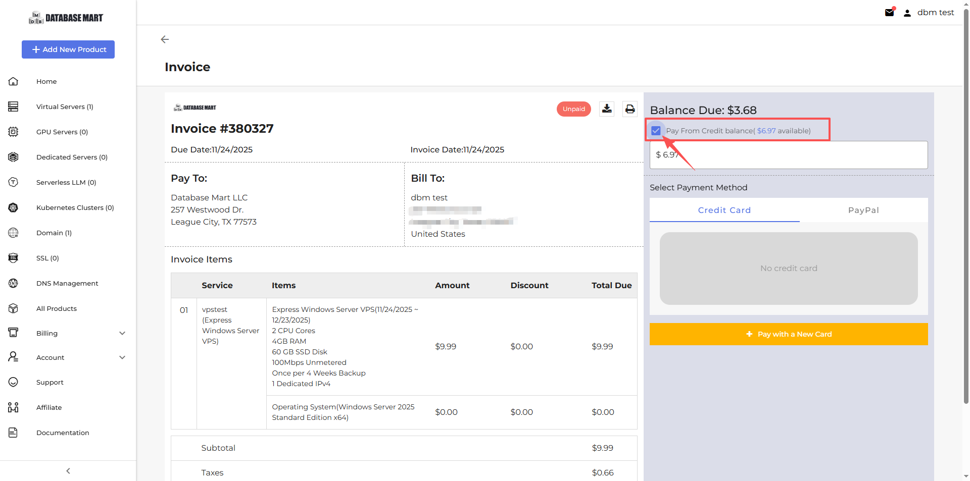Click the Unpaid status badge
The width and height of the screenshot is (970, 481).
coord(574,109)
